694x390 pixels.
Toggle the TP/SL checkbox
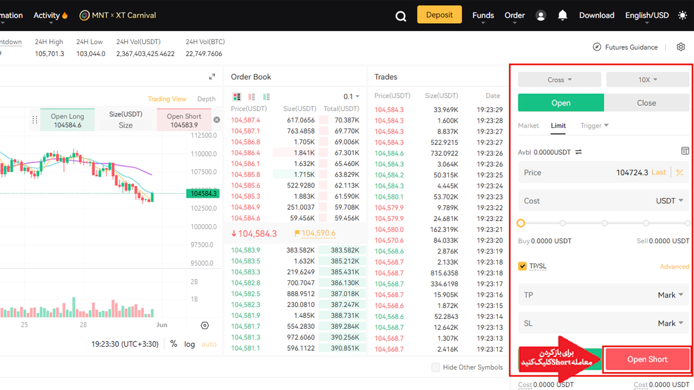tap(523, 266)
